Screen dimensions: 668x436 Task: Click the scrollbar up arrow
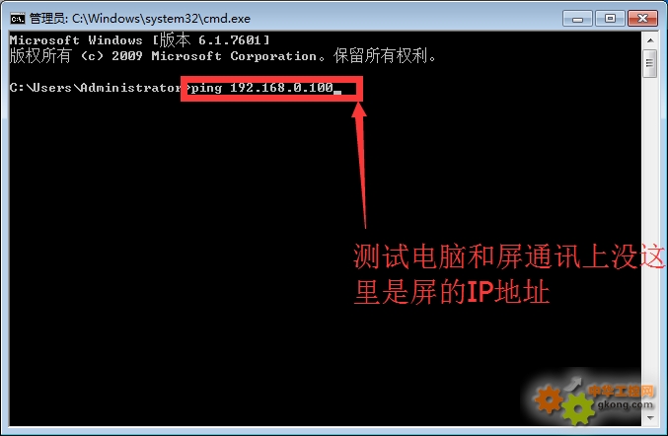650,40
